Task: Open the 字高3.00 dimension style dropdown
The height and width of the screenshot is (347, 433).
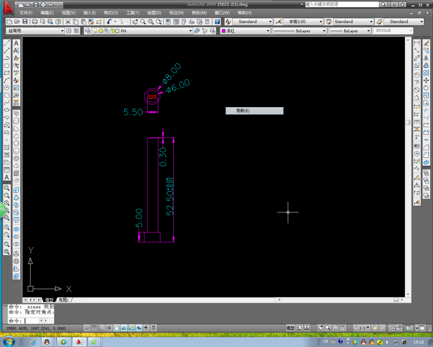Action: pyautogui.click(x=321, y=22)
